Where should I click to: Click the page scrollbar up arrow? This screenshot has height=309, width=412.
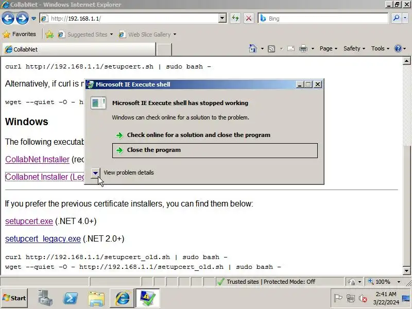click(406, 61)
